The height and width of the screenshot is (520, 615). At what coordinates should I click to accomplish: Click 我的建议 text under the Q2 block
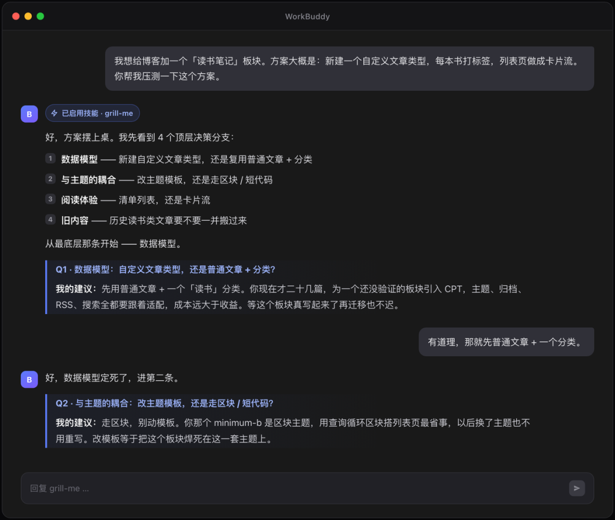point(76,423)
